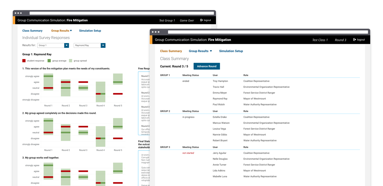The height and width of the screenshot is (186, 383).
Task: Click Troy Hampton in Group 1
Action: (220, 81)
